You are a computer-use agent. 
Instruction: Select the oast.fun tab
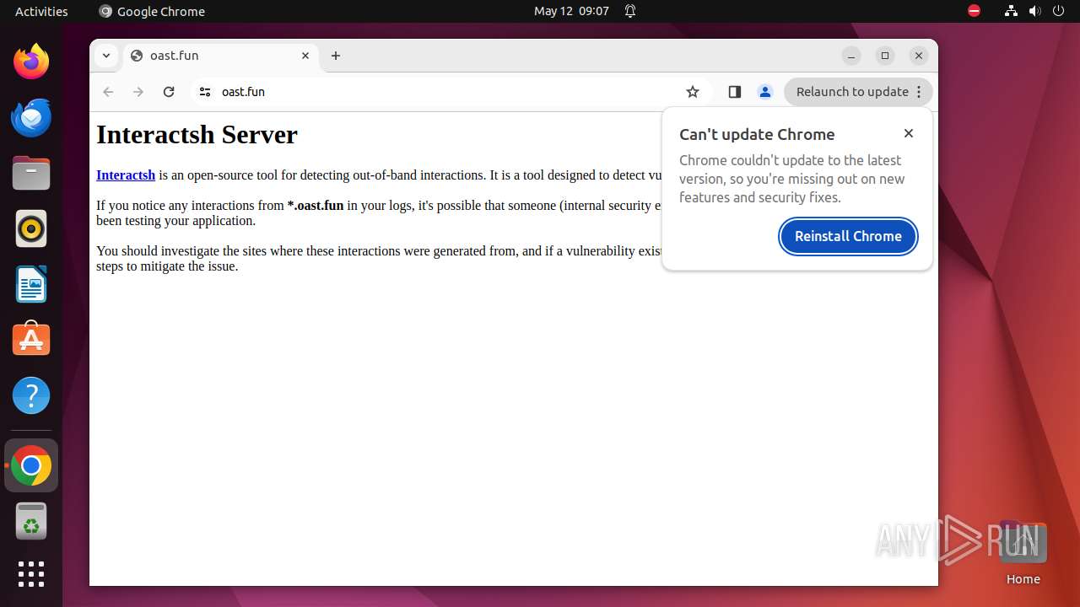(222, 56)
